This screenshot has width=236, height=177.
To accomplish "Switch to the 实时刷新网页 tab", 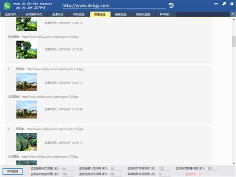I will pyautogui.click(x=34, y=14).
